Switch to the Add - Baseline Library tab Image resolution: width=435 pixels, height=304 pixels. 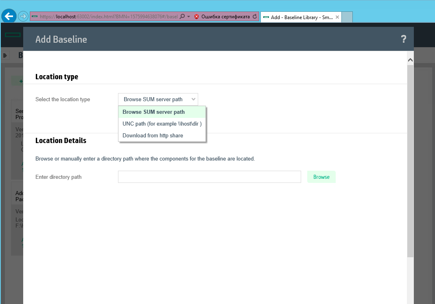(x=297, y=17)
